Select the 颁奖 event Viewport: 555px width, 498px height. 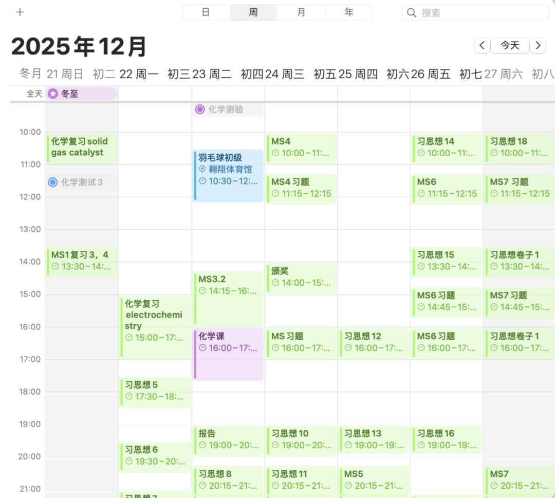point(301,278)
